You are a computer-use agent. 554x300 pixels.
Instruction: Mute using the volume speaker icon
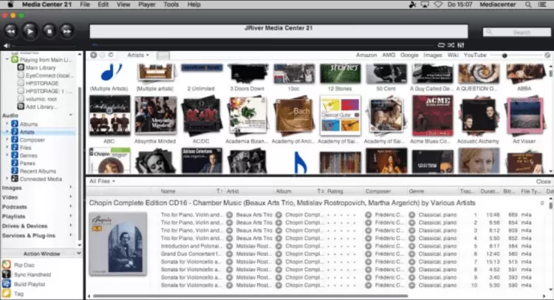(7, 45)
